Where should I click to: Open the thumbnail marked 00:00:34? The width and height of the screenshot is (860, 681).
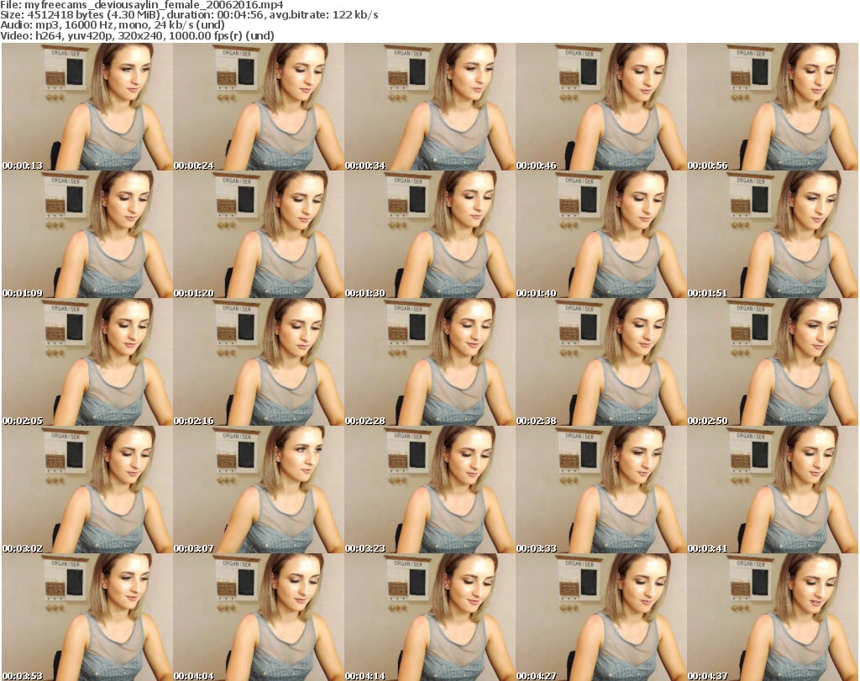(429, 107)
